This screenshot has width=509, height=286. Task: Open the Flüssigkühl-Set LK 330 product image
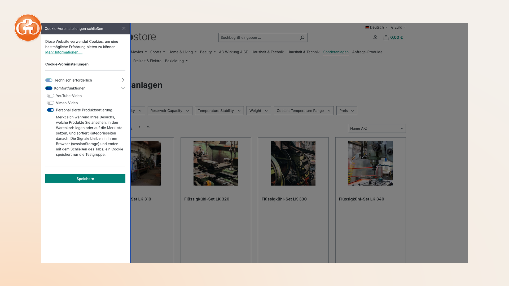293,163
